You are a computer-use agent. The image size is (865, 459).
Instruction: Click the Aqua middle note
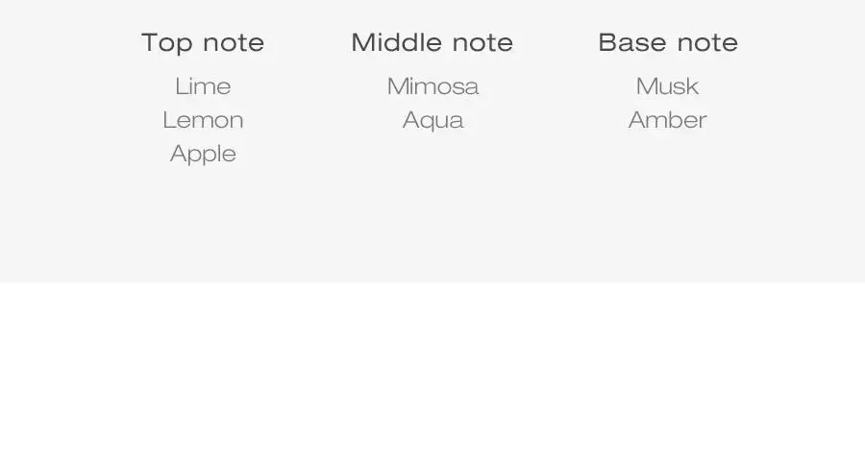[433, 121]
